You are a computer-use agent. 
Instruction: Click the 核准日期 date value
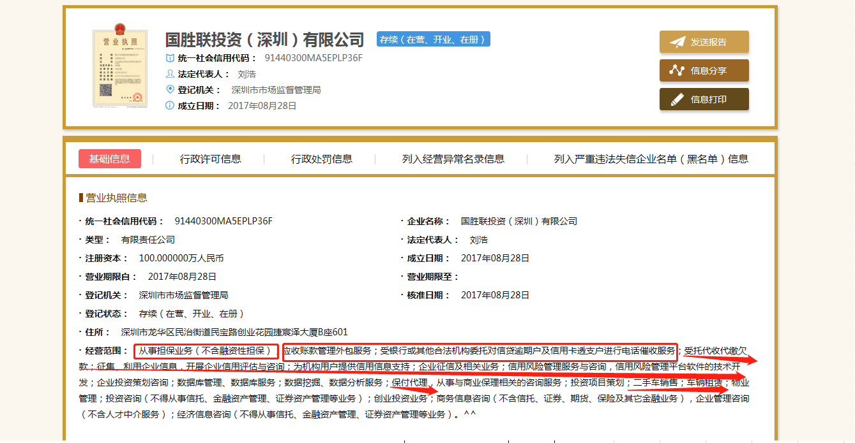point(496,295)
